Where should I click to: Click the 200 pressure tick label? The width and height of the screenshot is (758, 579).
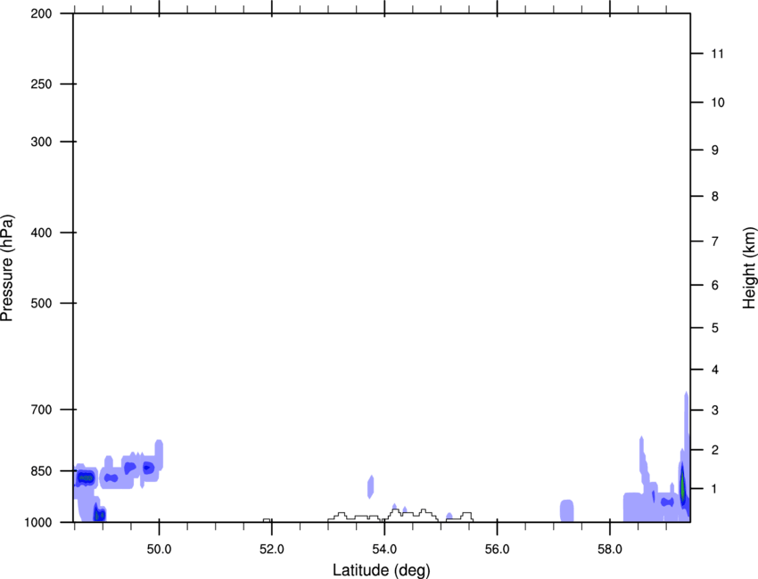pyautogui.click(x=41, y=13)
